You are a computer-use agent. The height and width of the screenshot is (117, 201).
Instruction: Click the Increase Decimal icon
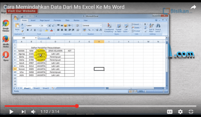pos(97,30)
